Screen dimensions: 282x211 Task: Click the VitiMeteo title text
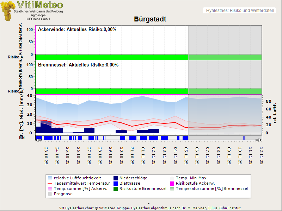(x=40, y=5)
